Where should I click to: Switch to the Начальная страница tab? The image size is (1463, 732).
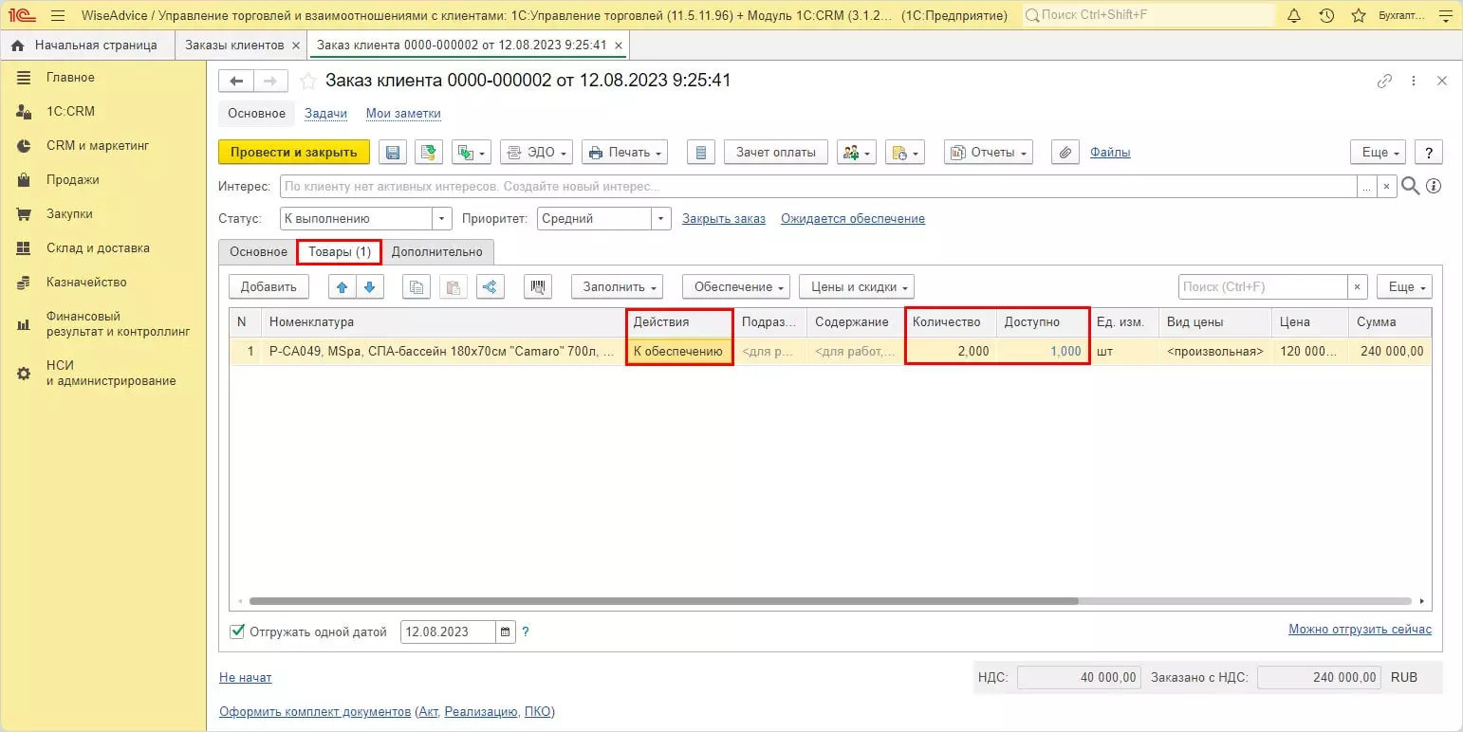point(85,46)
